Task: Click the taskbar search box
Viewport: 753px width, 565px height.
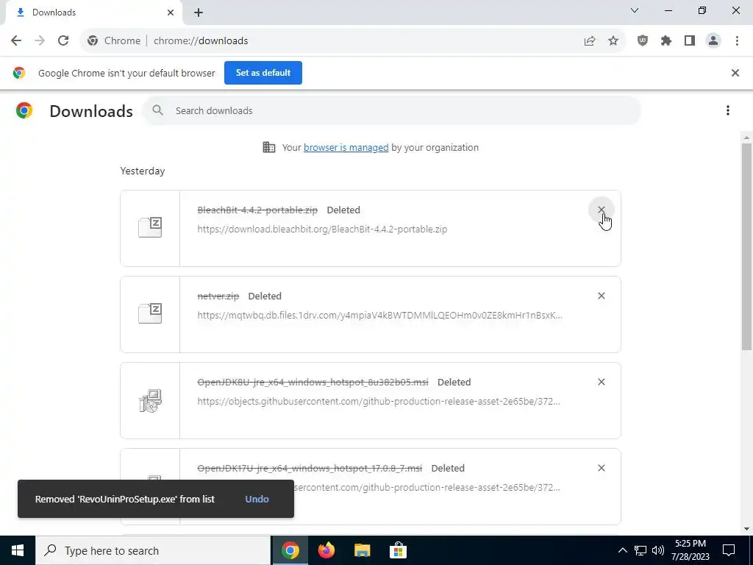Action: point(153,550)
